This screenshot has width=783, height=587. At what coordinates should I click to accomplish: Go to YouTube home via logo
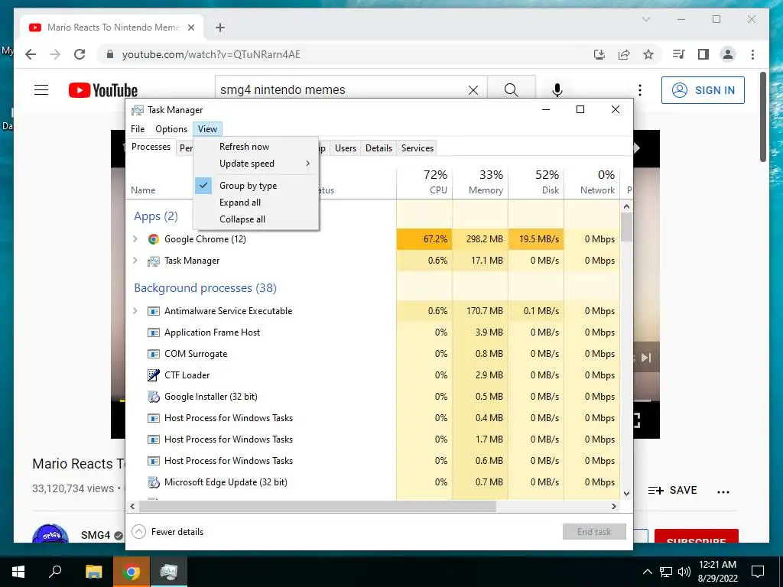(x=103, y=90)
